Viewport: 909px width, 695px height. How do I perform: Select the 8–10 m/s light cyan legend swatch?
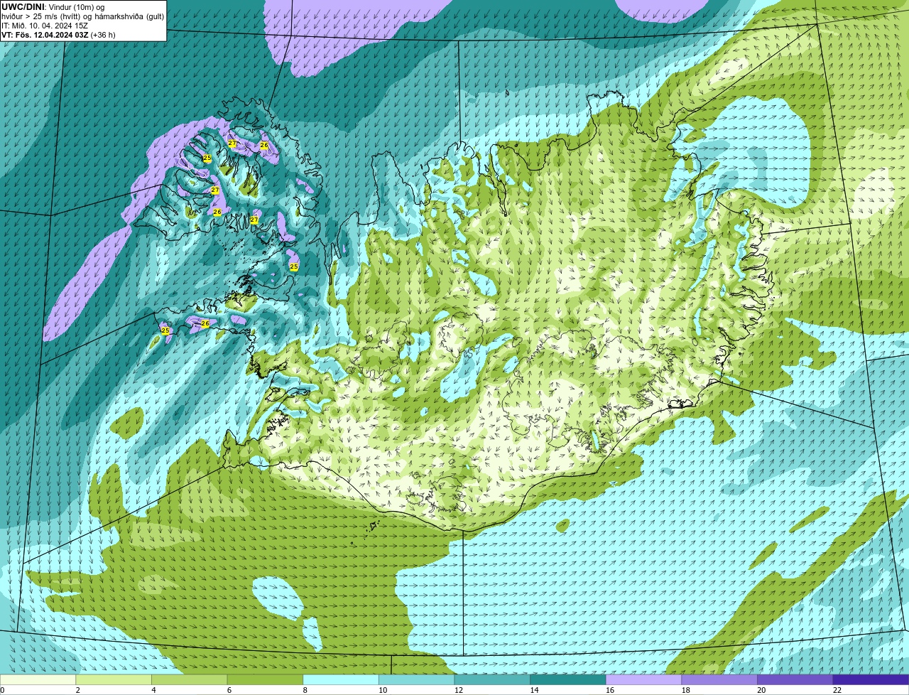pyautogui.click(x=341, y=679)
